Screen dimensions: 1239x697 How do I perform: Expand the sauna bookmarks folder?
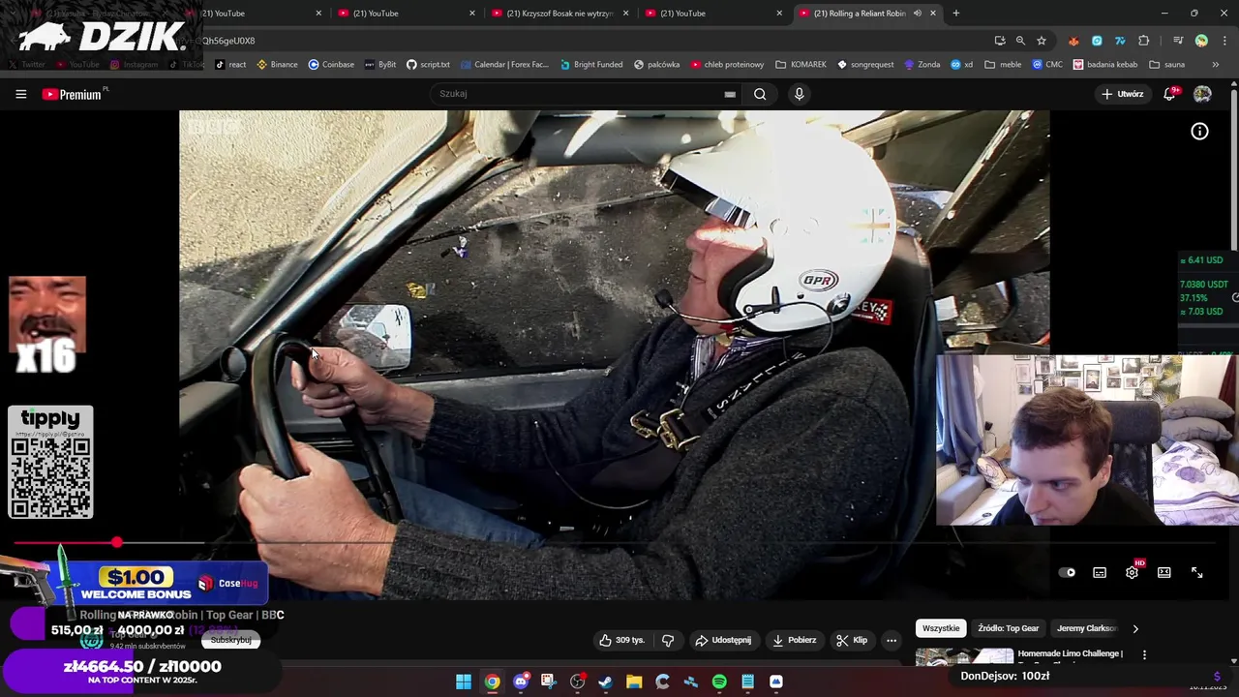(x=1166, y=65)
